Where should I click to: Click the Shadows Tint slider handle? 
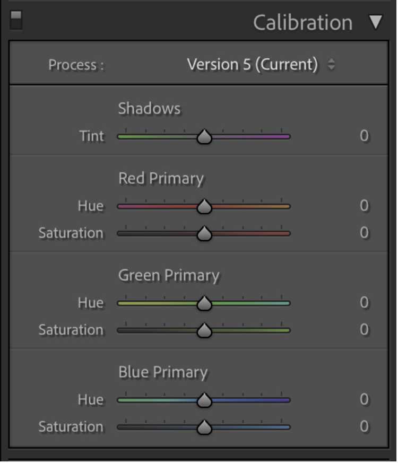(x=204, y=137)
